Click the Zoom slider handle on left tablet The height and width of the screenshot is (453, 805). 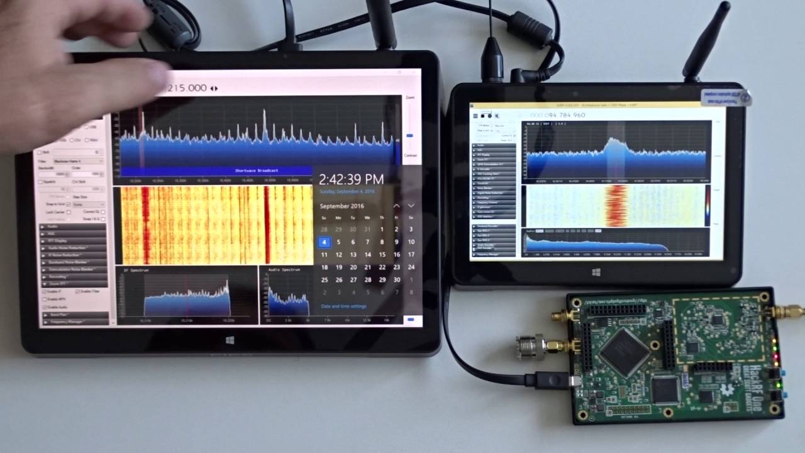[410, 135]
